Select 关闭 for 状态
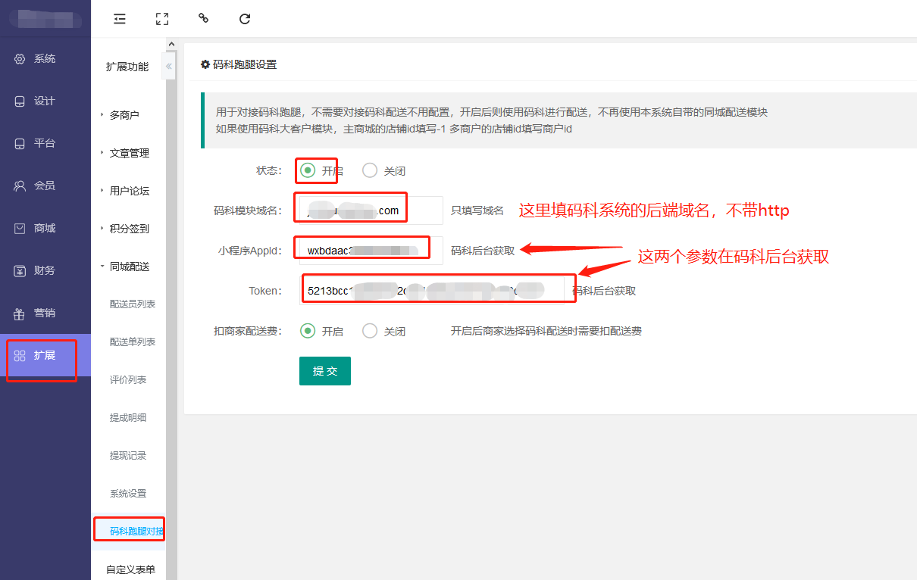 pos(370,170)
